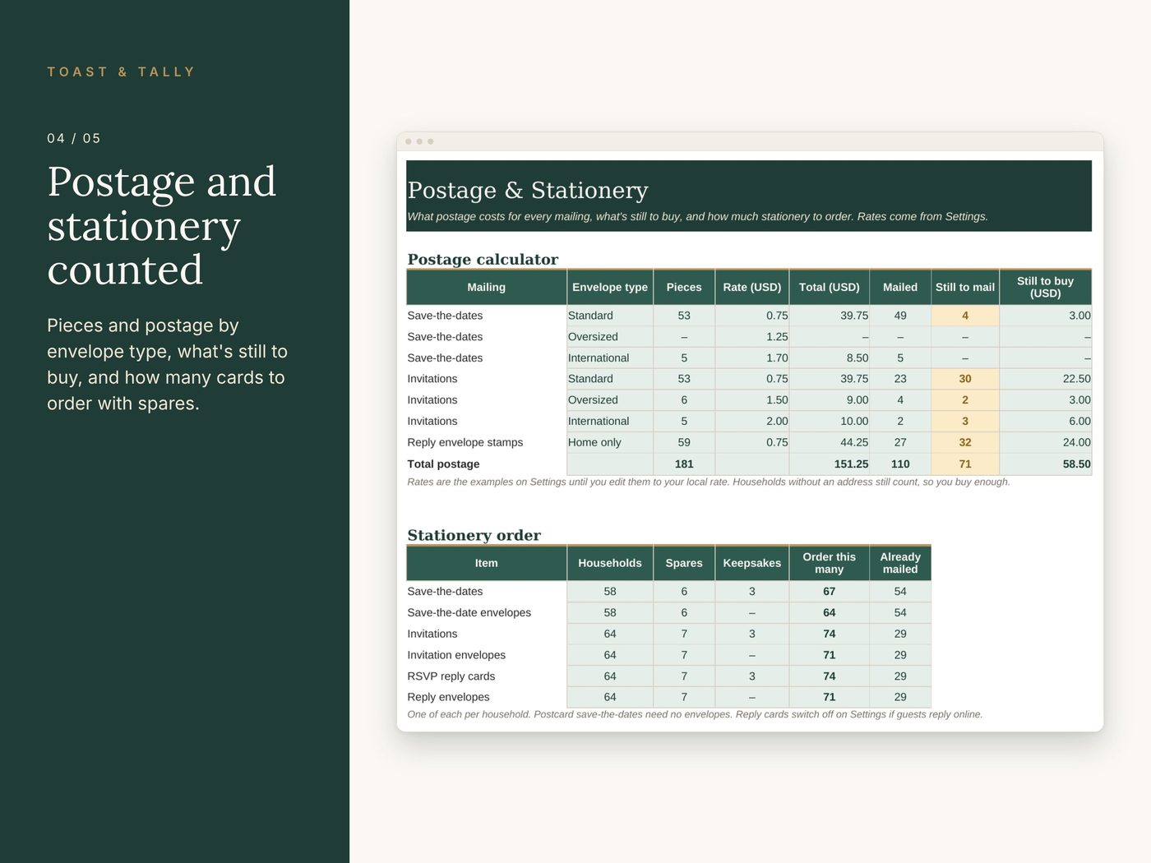Click the "Home only" envelope type cell

tap(610, 442)
